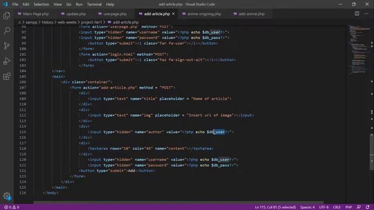This screenshot has width=374, height=210.
Task: Click the xampp breadcrumb segment
Action: (32, 22)
